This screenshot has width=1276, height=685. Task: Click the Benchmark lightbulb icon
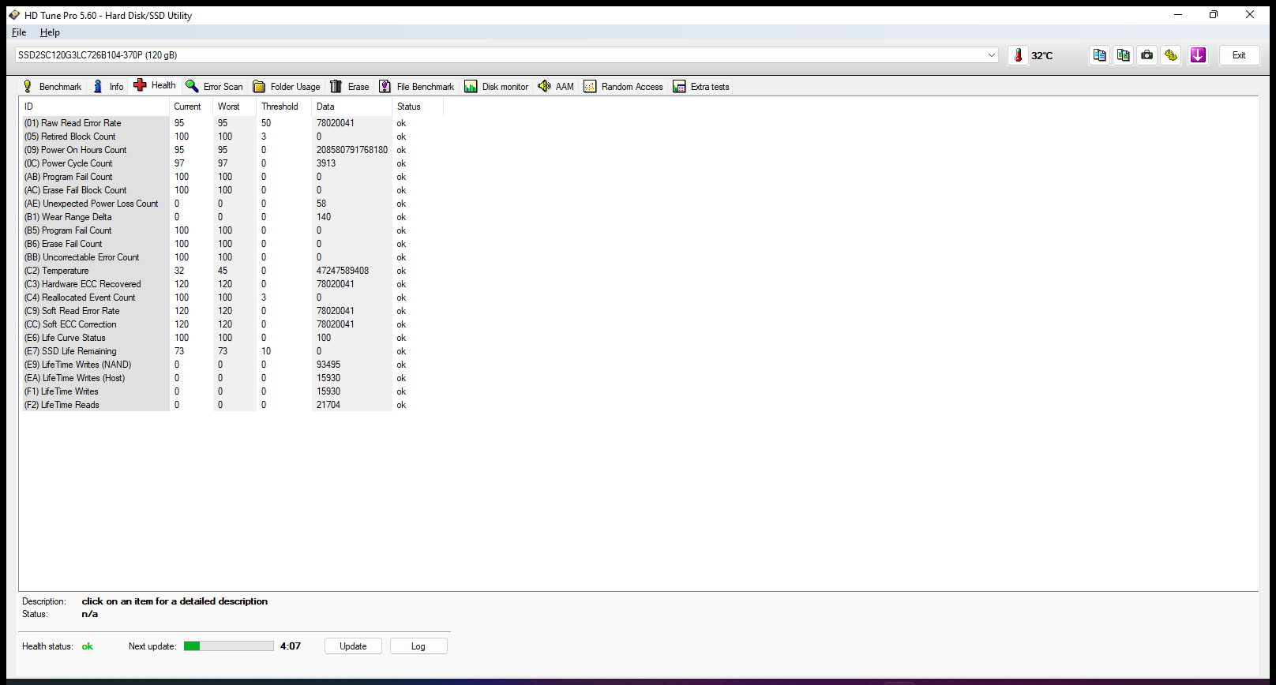[x=28, y=86]
